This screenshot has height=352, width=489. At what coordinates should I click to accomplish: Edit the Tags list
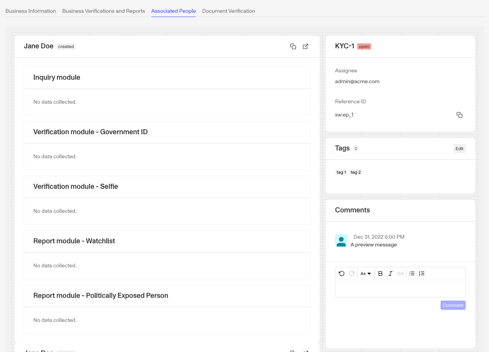pos(460,149)
